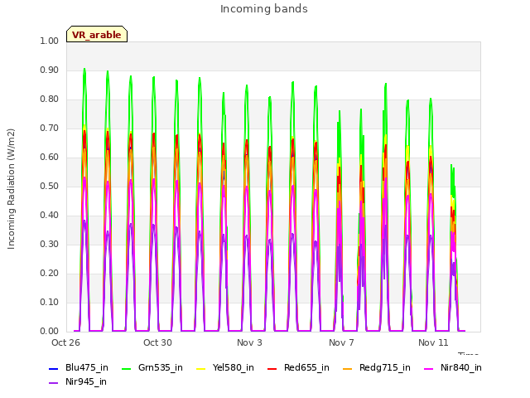Click the 0.50 y-axis tick label
The width and height of the screenshot is (530, 398).
click(x=50, y=186)
